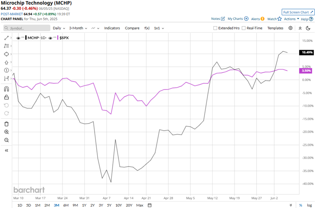Expand trend line tool options arrow

[11, 38]
